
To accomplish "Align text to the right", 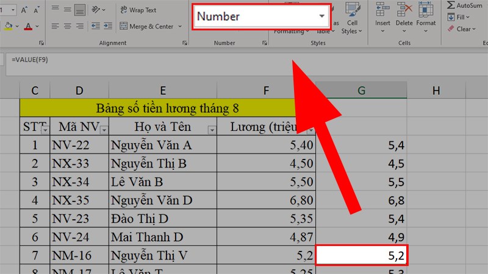I will 80,26.
